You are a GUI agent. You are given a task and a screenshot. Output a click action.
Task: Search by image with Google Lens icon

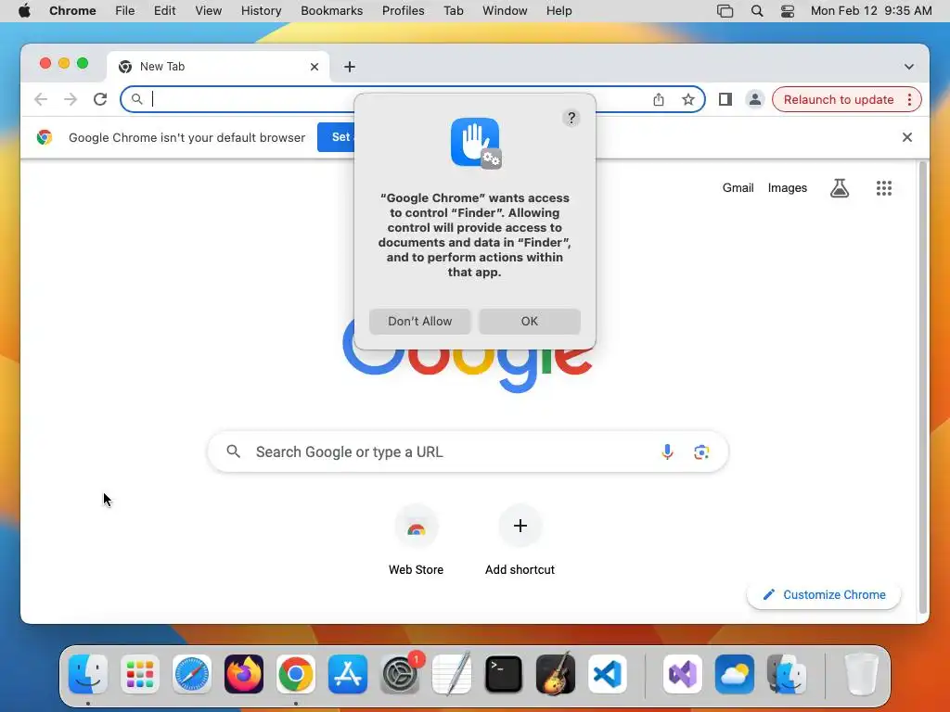coord(701,451)
